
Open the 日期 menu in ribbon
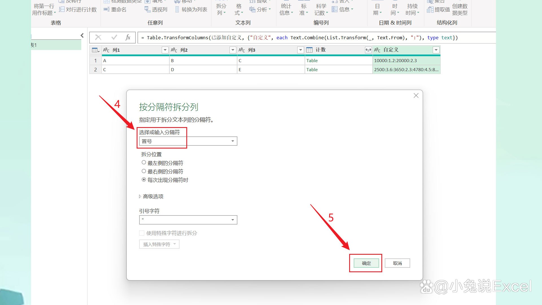(377, 10)
